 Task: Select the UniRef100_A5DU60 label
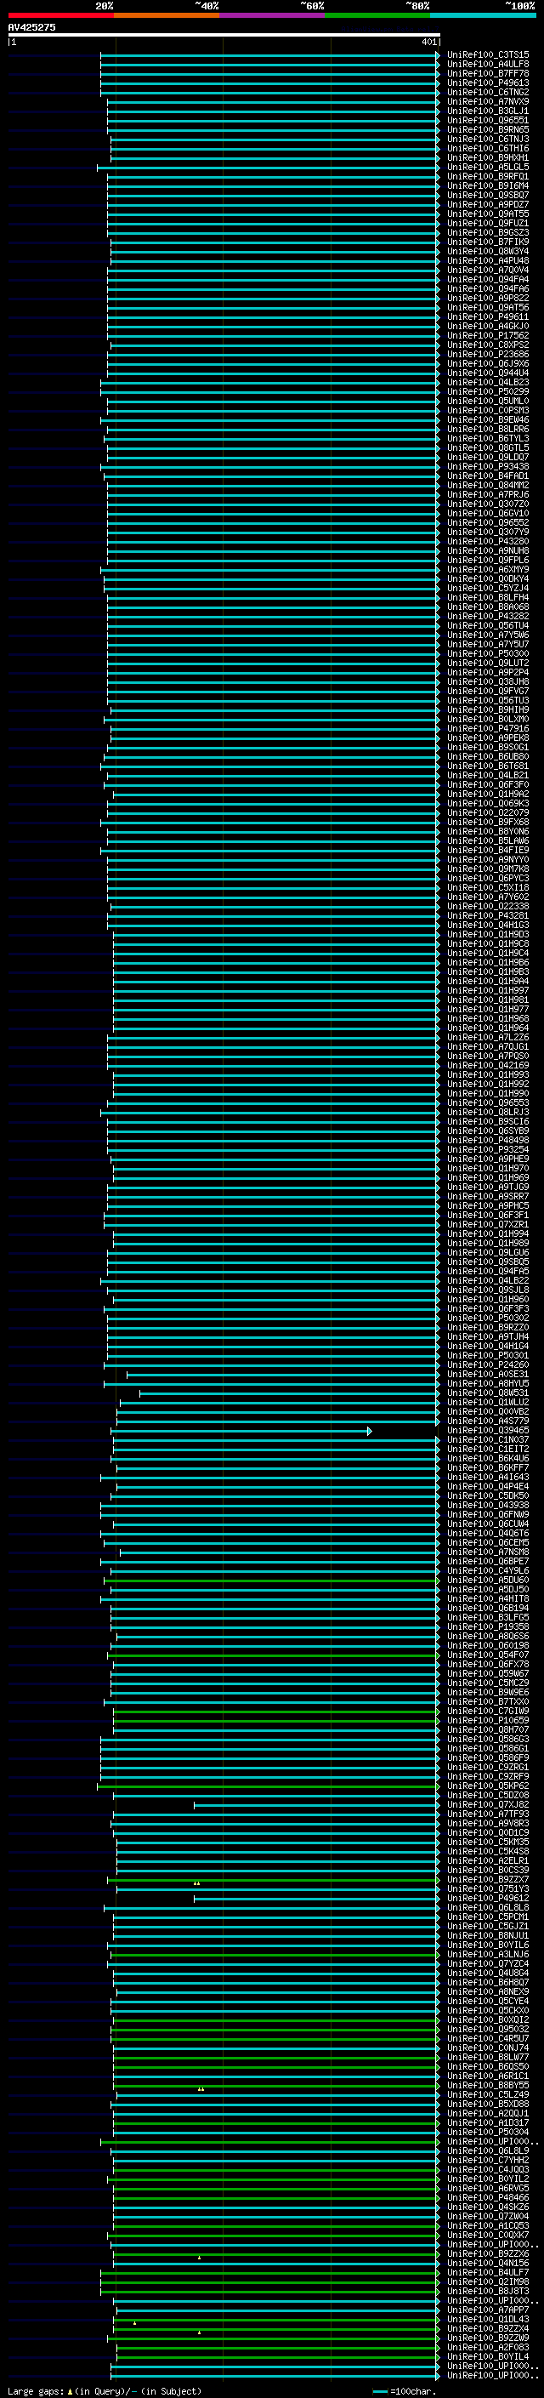click(488, 1580)
